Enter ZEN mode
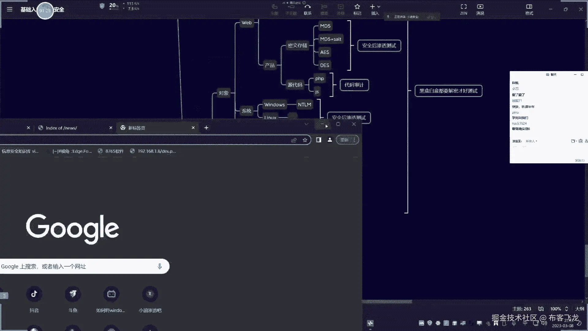This screenshot has height=331, width=588. point(464,9)
